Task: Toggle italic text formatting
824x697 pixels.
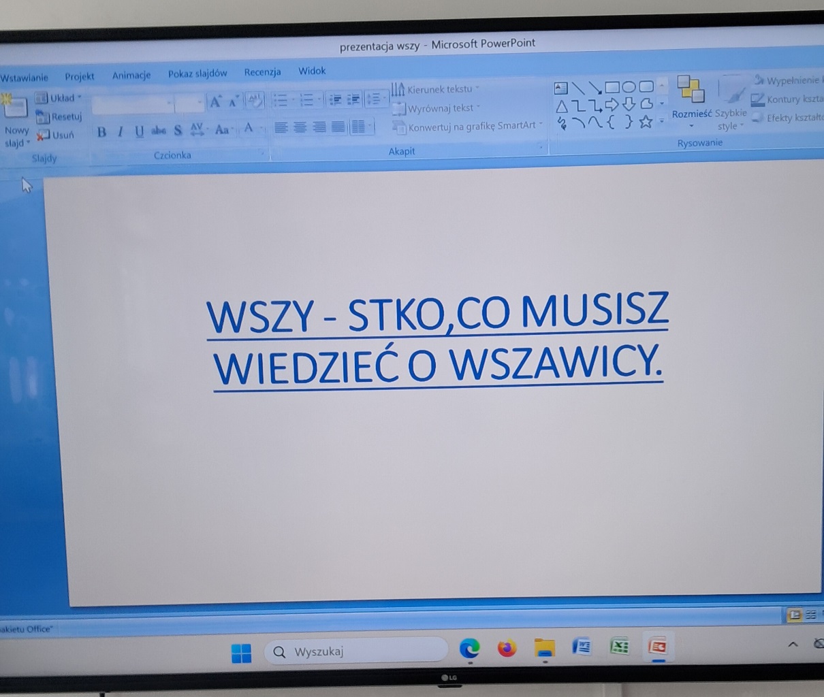Action: pos(121,132)
